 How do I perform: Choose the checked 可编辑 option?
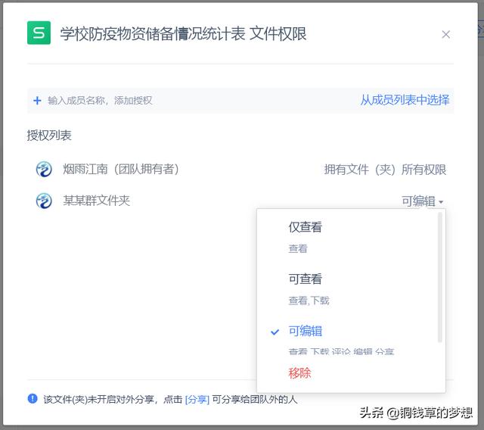pyautogui.click(x=305, y=331)
